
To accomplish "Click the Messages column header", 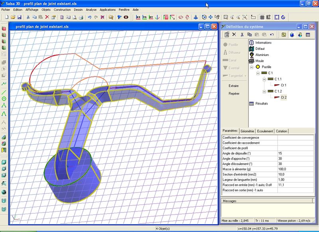I will pos(267,201).
